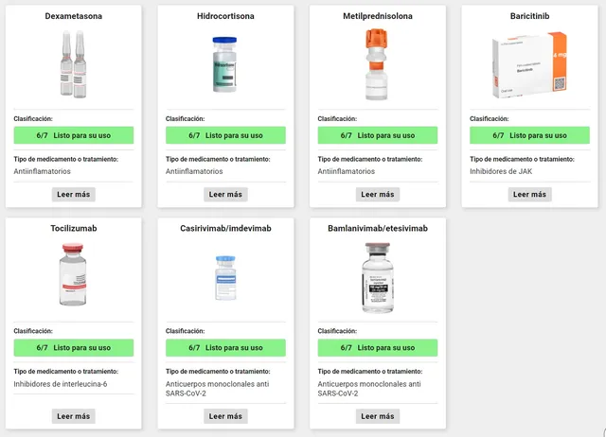This screenshot has width=606, height=437.
Task: Click Baricitinib's green Listo para su uso bar
Action: (x=529, y=135)
